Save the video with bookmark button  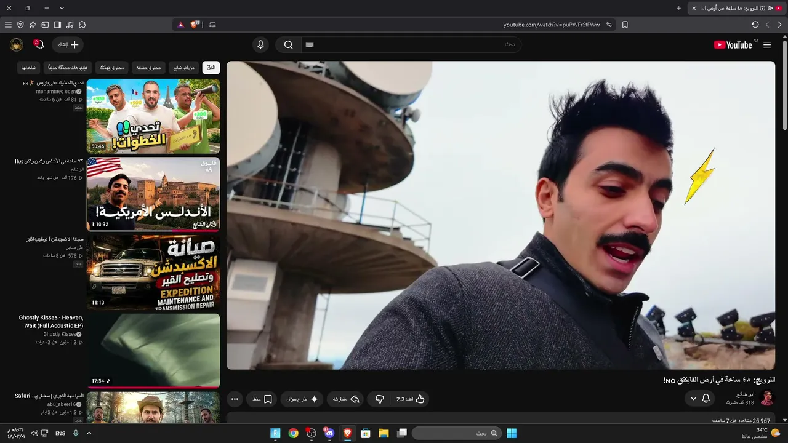click(262, 399)
